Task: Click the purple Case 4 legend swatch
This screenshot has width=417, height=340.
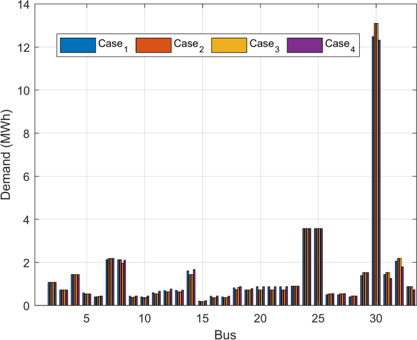Action: [304, 45]
